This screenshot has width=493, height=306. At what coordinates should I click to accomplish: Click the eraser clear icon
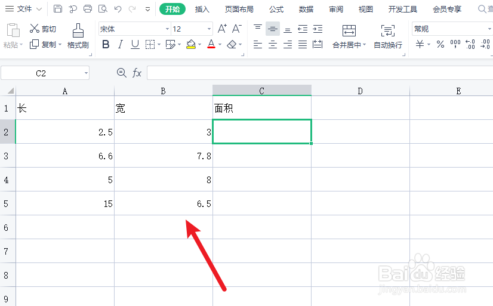pos(232,45)
